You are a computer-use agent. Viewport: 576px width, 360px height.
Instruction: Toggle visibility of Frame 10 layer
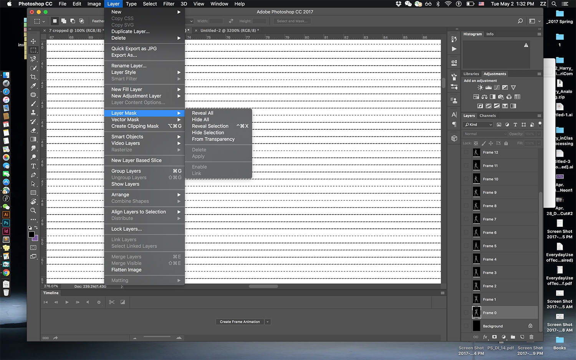(x=466, y=179)
